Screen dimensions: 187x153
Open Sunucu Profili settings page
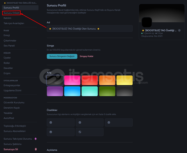point(20,8)
